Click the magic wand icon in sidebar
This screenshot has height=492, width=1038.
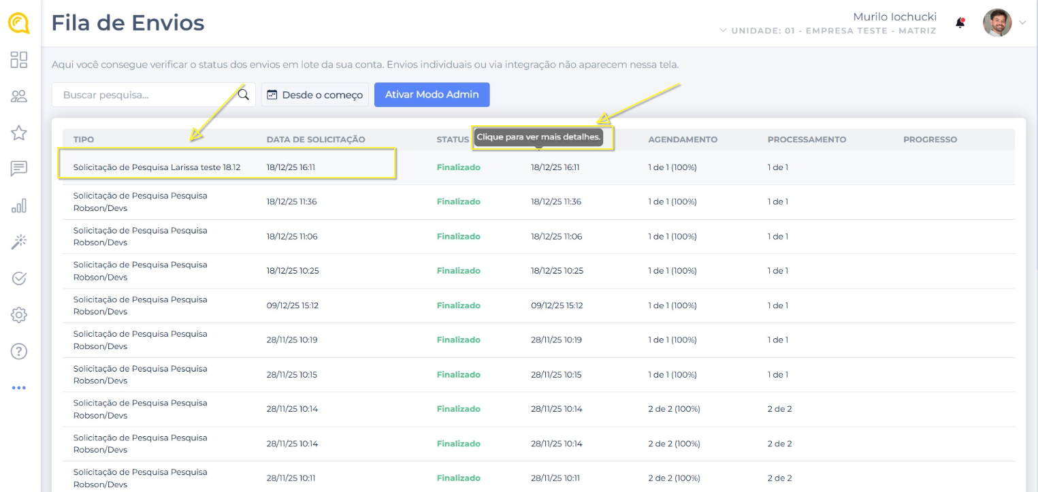click(x=19, y=242)
